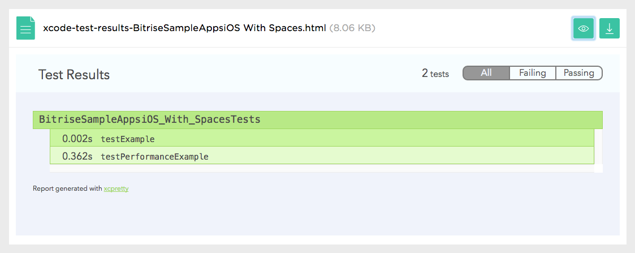This screenshot has width=635, height=253.
Task: Expand the testPerformanceExample result row
Action: point(322,156)
